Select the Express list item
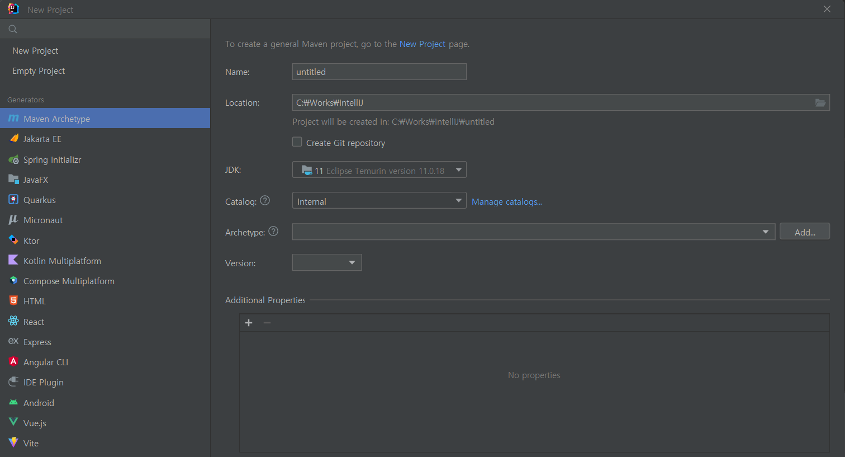845x457 pixels. pos(105,342)
